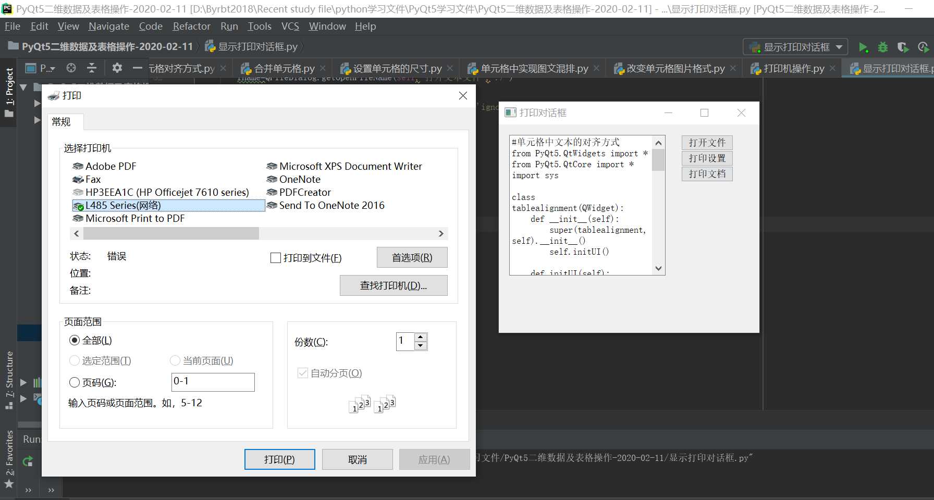Click the 取消 button
The image size is (934, 500).
pos(358,459)
